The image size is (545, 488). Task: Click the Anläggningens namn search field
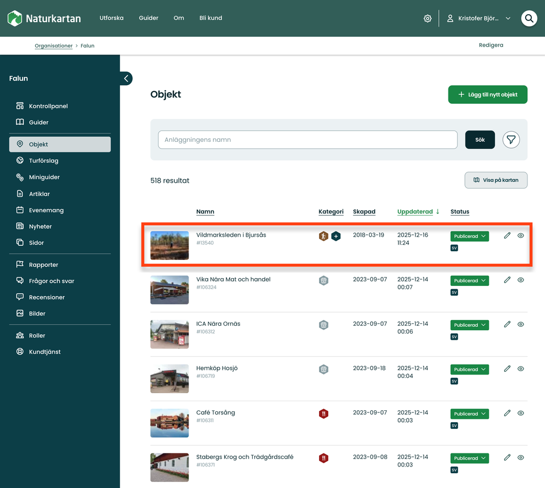[x=307, y=140]
